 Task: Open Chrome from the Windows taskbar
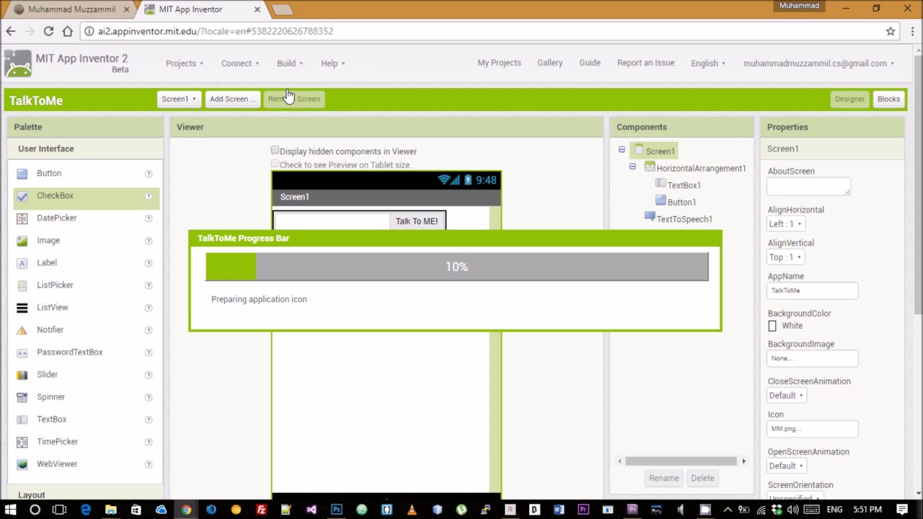pyautogui.click(x=186, y=509)
